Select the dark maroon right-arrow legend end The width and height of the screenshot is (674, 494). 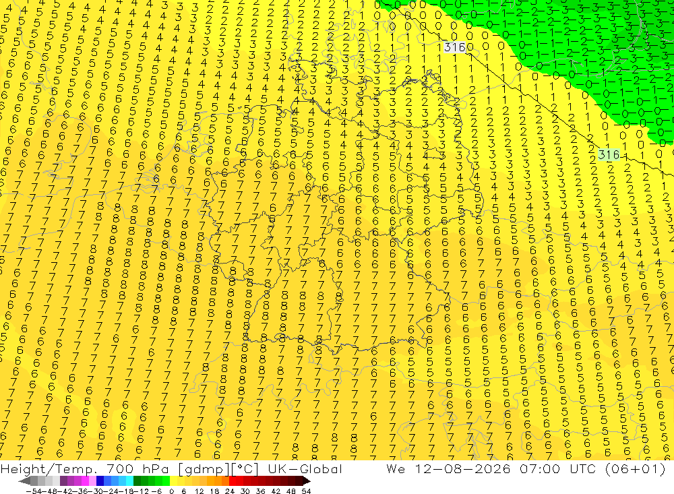click(306, 481)
